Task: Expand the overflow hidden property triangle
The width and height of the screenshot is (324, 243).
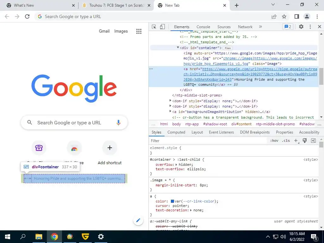Action: point(176,165)
